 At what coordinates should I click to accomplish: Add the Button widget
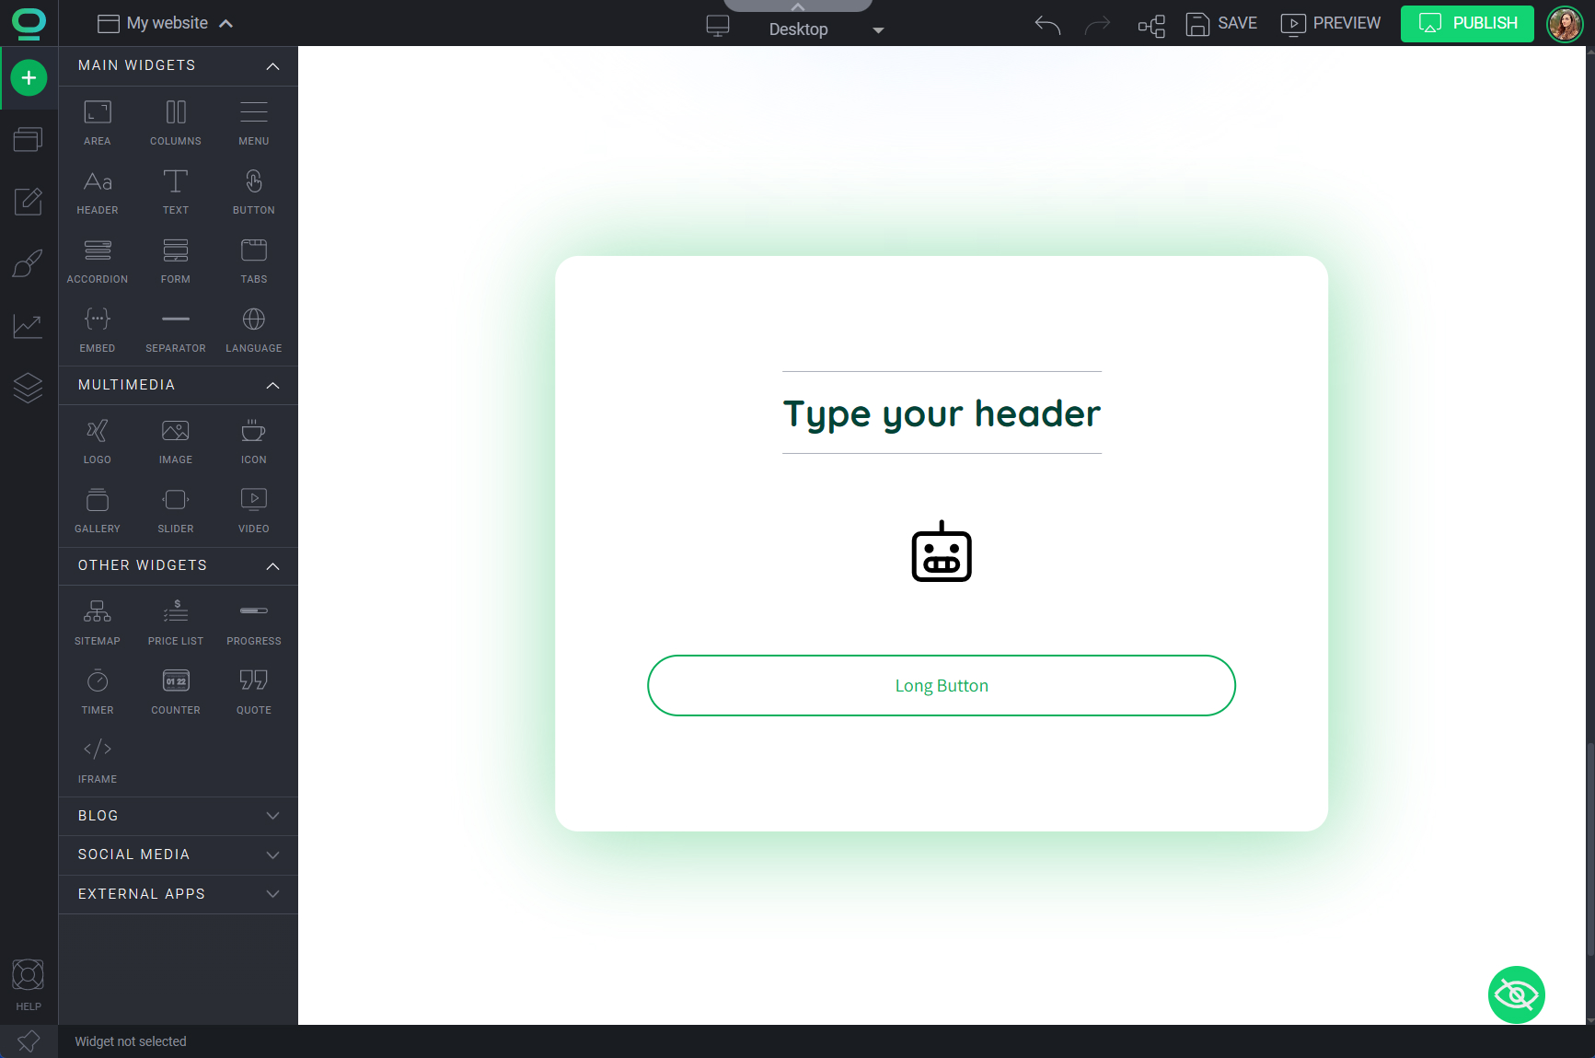click(254, 192)
